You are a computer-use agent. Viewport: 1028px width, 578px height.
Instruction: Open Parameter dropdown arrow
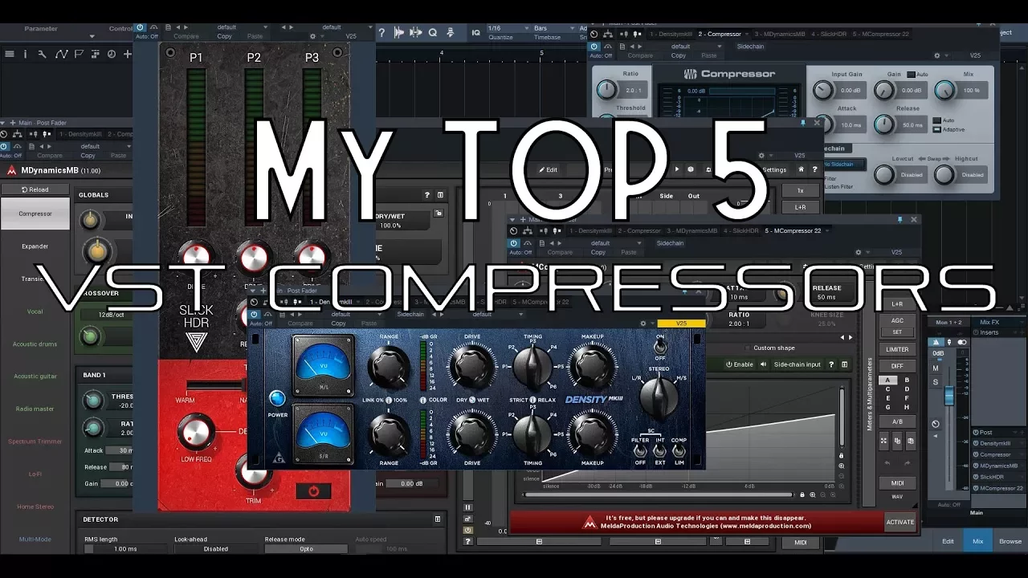click(x=92, y=36)
